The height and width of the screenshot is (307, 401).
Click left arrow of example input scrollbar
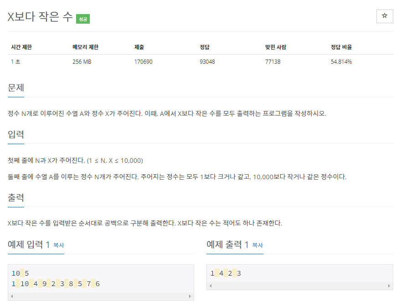[12, 296]
